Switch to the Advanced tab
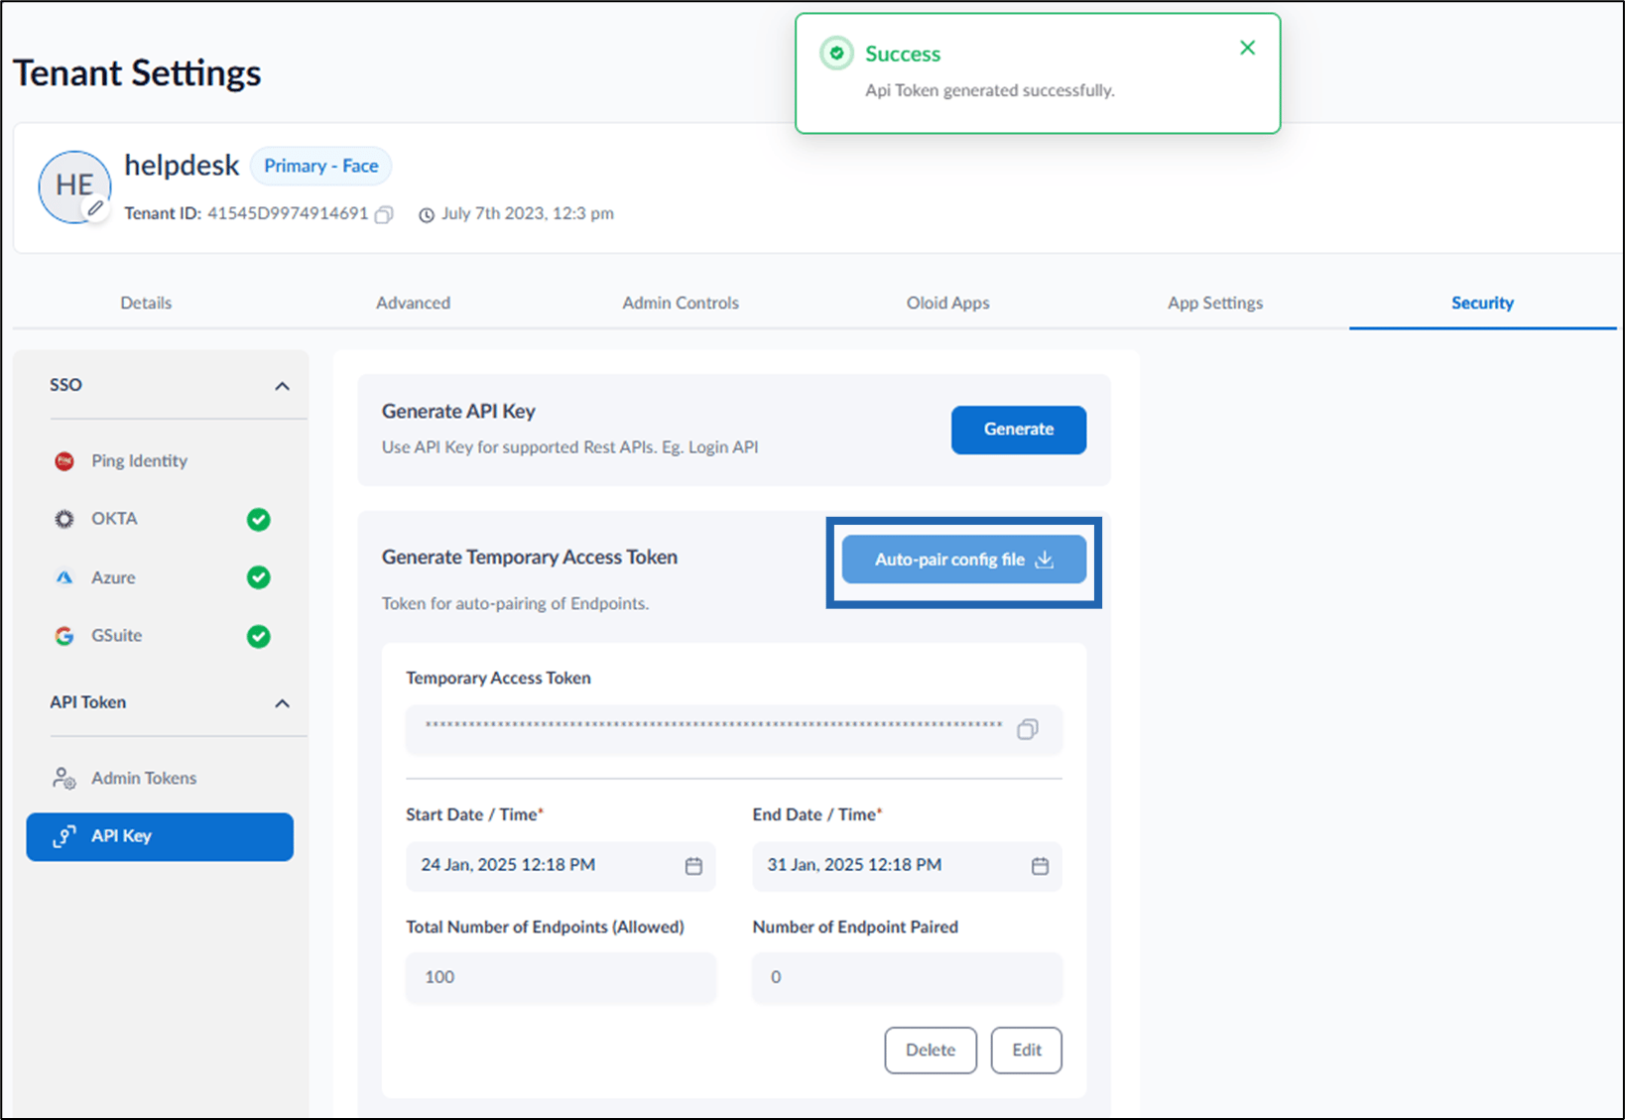This screenshot has height=1120, width=1625. coord(413,303)
